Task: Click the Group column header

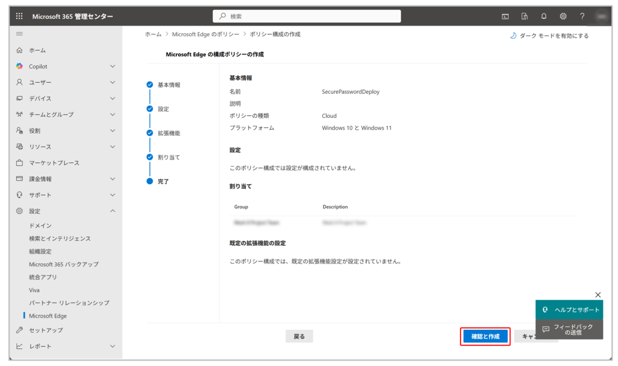Action: pos(241,207)
